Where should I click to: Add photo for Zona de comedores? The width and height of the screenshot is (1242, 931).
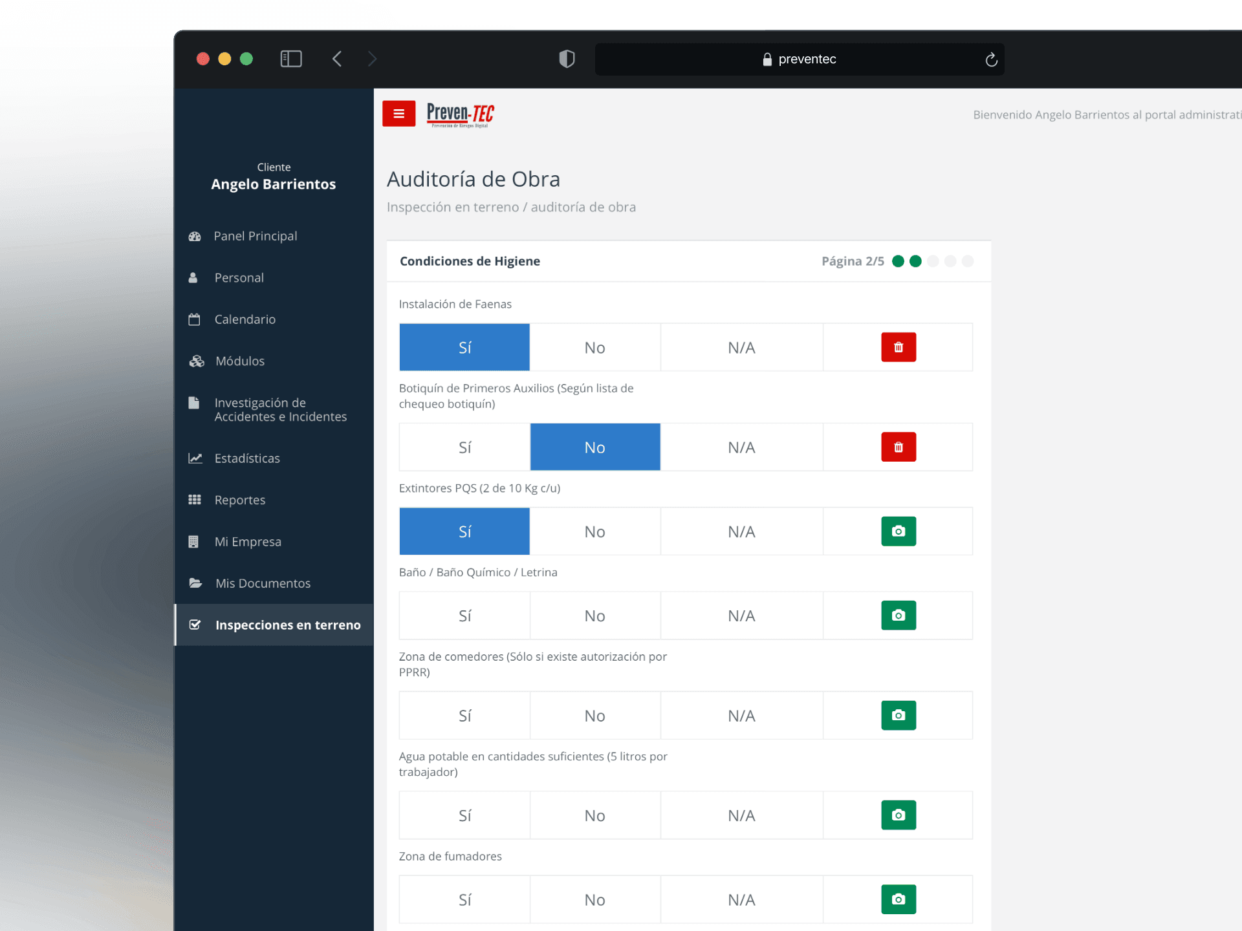[899, 715]
